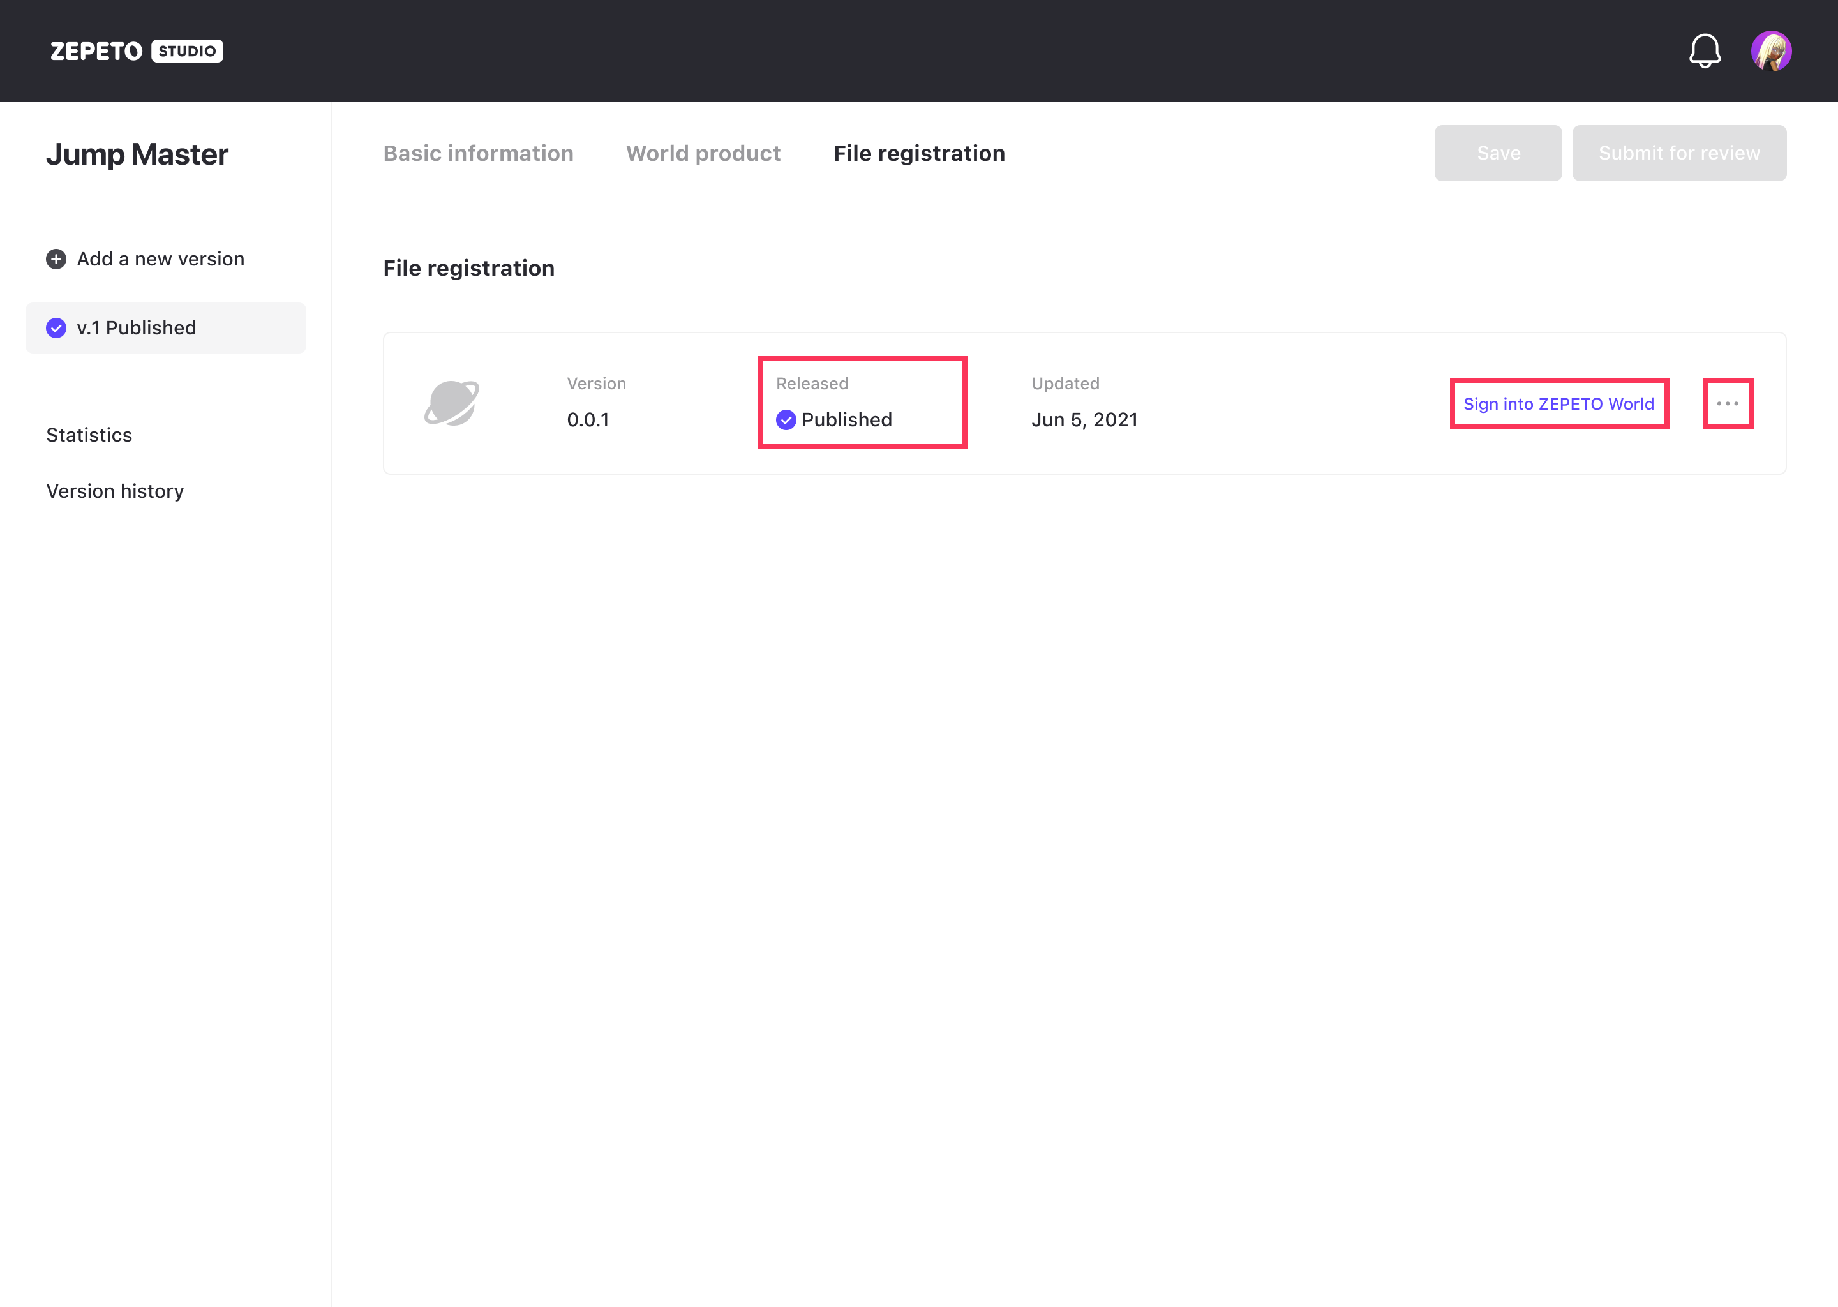Image resolution: width=1838 pixels, height=1307 pixels.
Task: Open the three-dot more options menu
Action: pyautogui.click(x=1727, y=403)
